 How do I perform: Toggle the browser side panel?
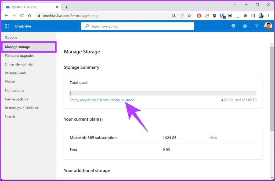253,16
